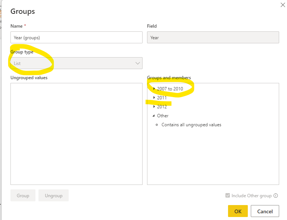The width and height of the screenshot is (287, 220).
Task: Toggle the Include Other group checkbox
Action: click(228, 195)
